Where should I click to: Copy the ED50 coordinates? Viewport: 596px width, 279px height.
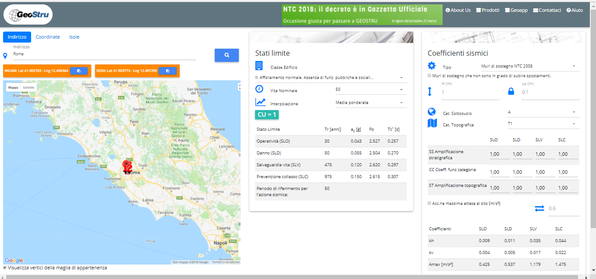[x=167, y=71]
